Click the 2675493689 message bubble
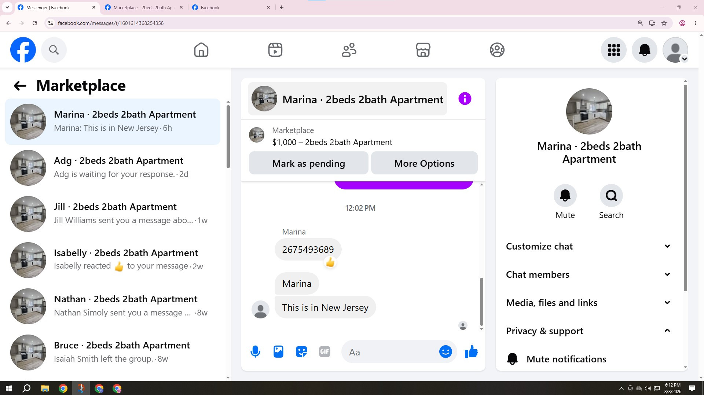Viewport: 704px width, 395px height. point(308,250)
